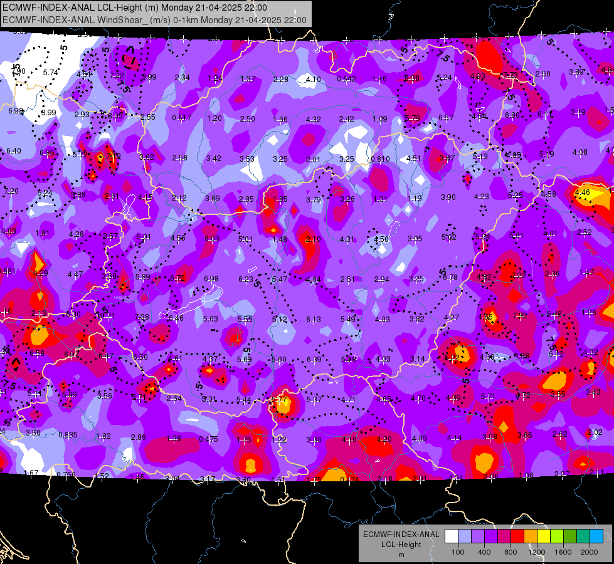Click the wind shear value 2.64

(174, 398)
